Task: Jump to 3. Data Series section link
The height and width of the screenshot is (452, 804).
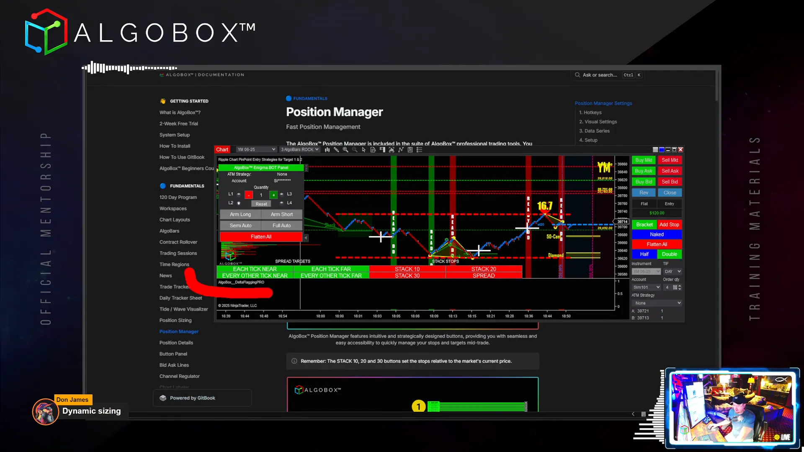Action: pyautogui.click(x=595, y=131)
